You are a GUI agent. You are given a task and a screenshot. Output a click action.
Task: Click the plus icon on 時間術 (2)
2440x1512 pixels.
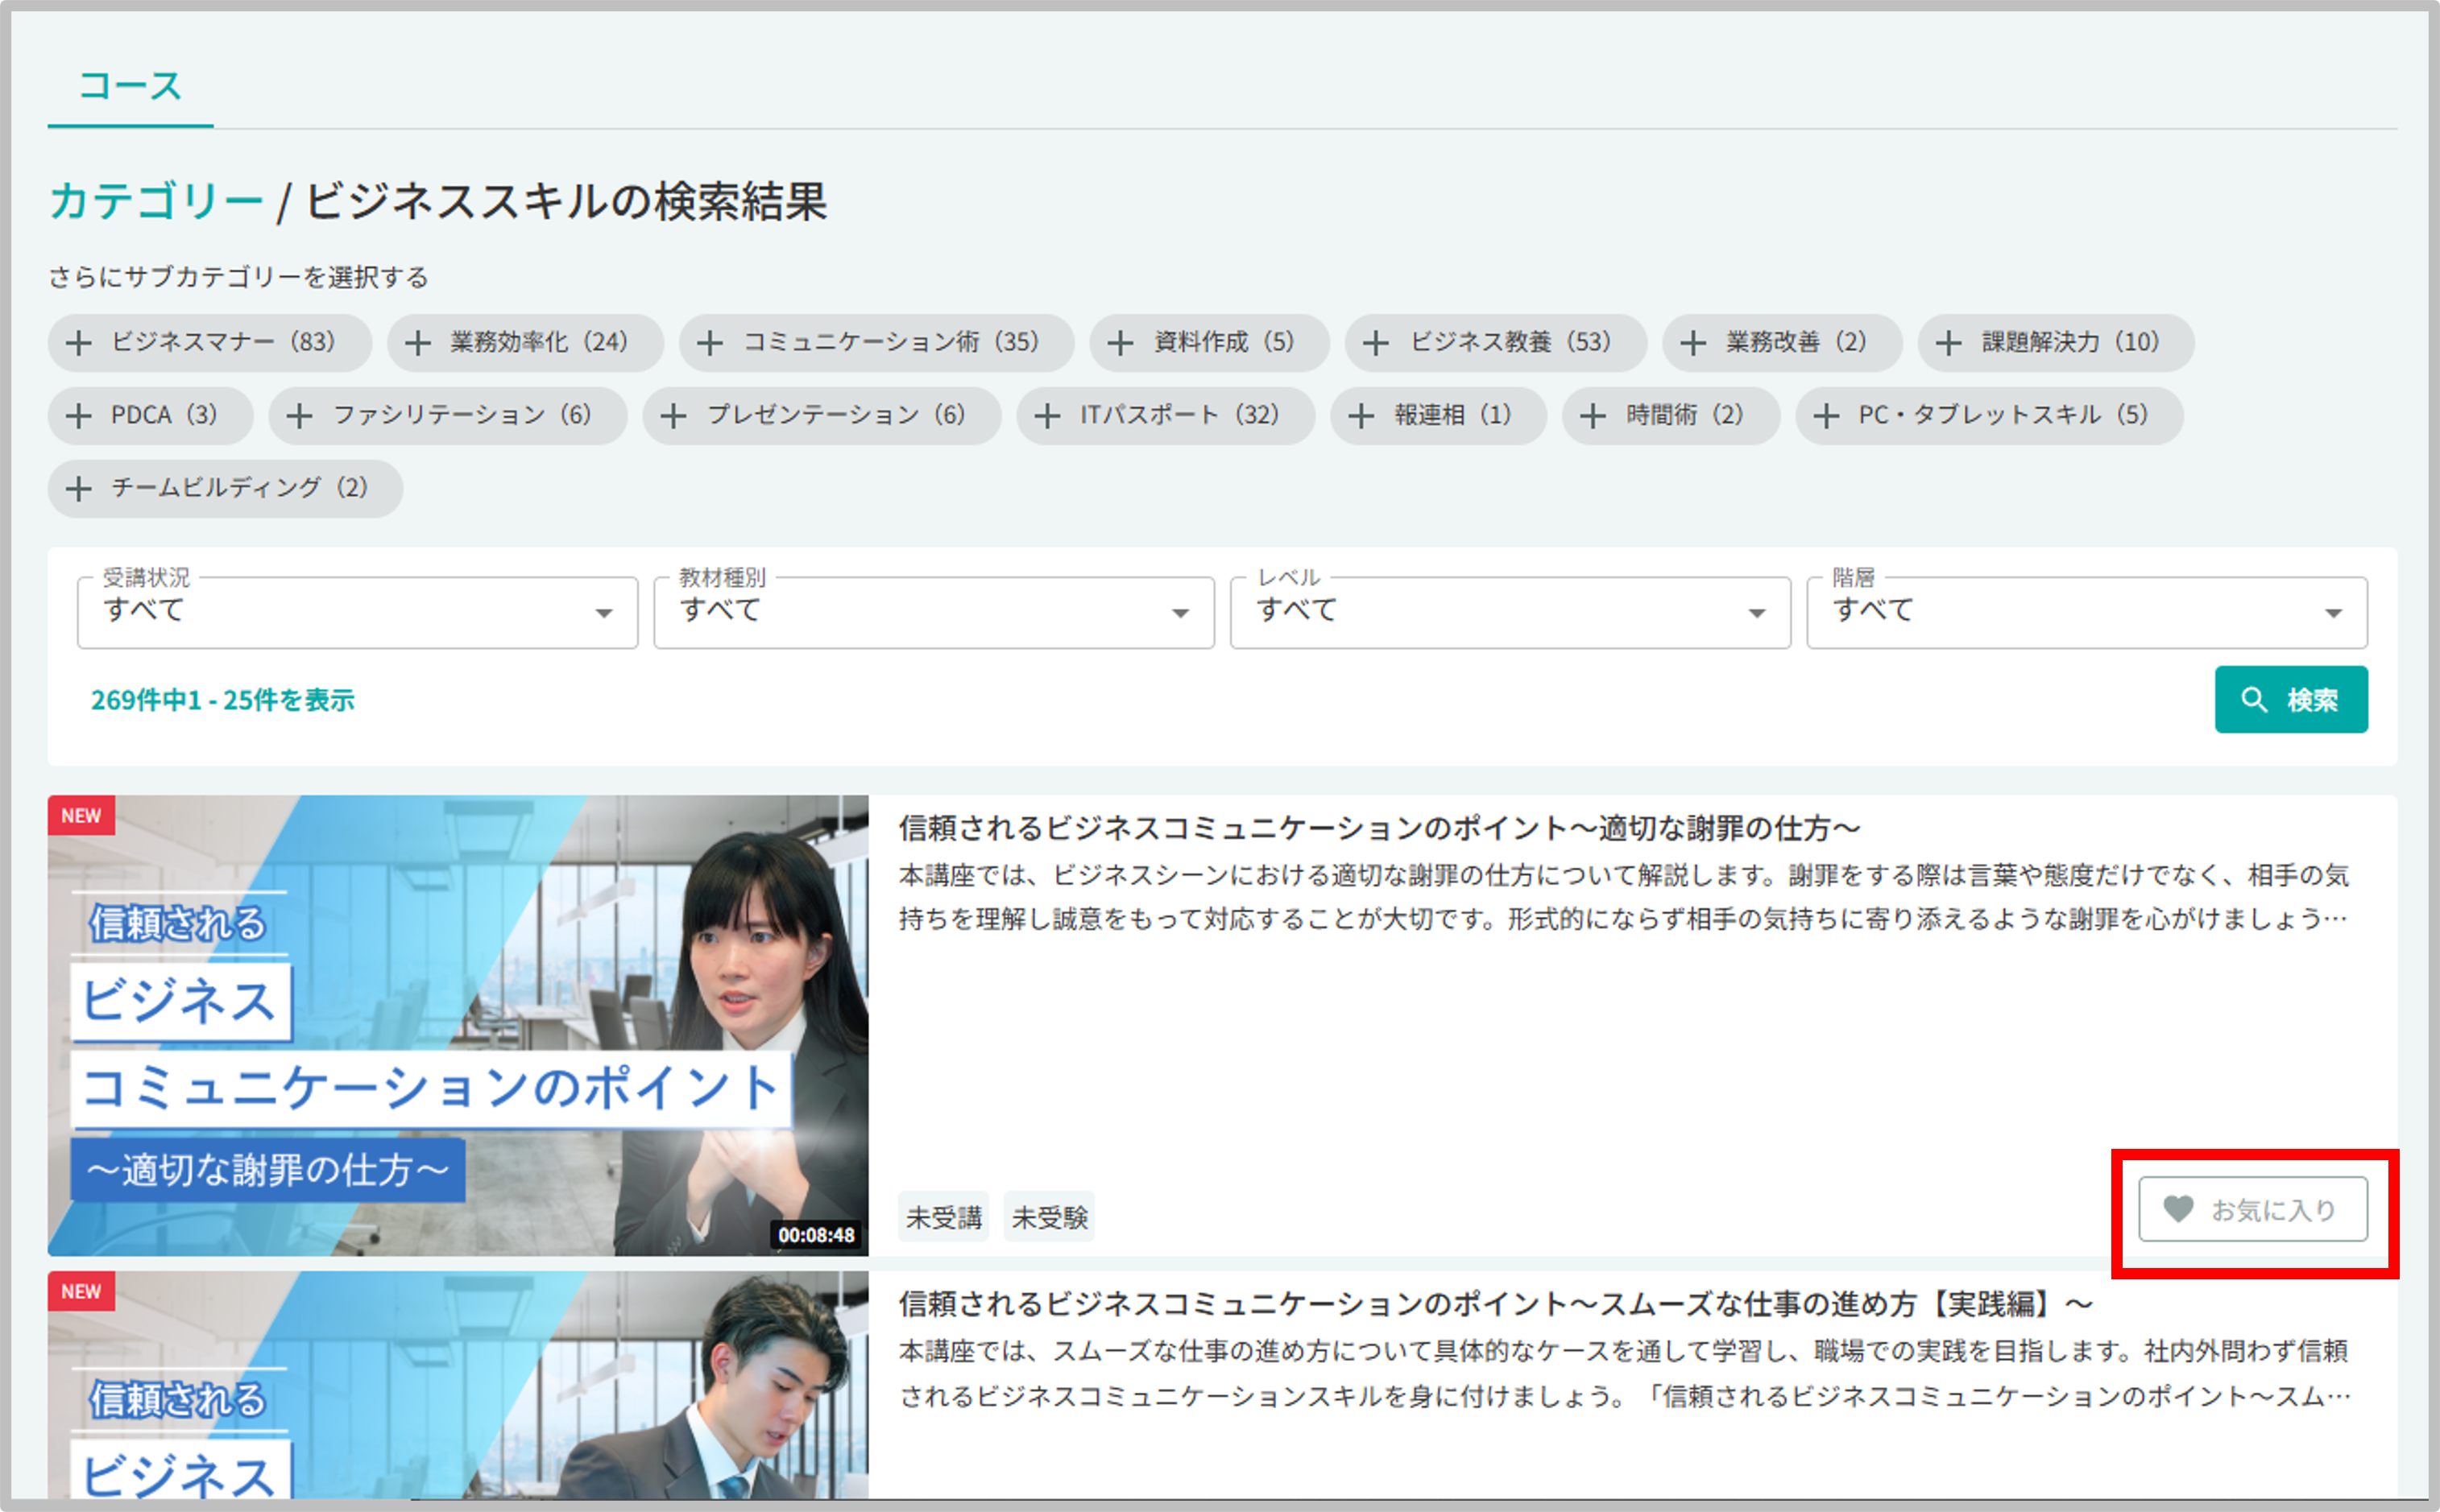[x=1593, y=416]
